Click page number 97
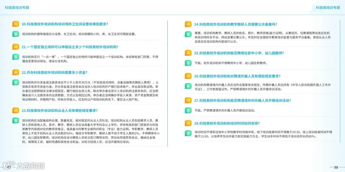 [9, 168]
